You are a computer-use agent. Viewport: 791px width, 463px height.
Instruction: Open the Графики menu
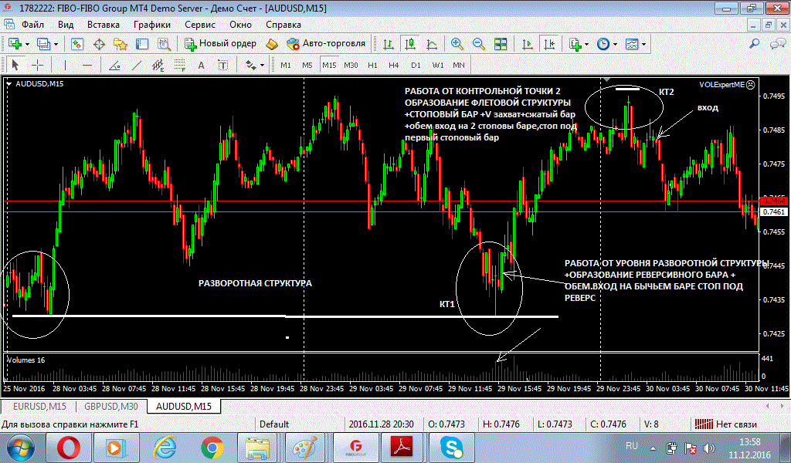pyautogui.click(x=152, y=25)
